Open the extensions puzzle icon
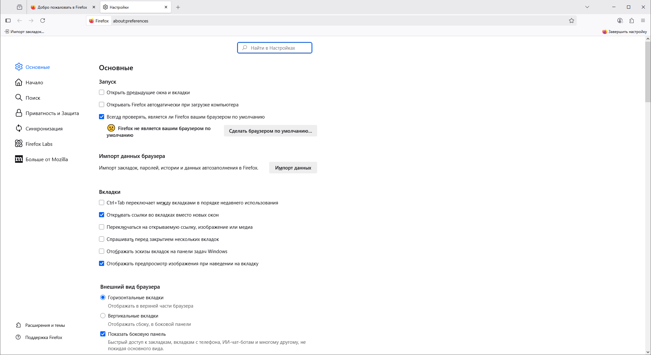This screenshot has height=355, width=651. (631, 21)
